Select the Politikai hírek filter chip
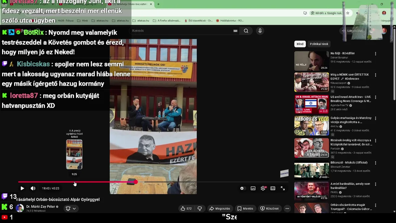The image size is (396, 223). (319, 44)
